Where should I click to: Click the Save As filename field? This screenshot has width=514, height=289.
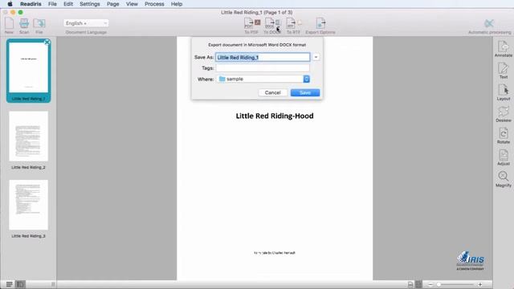(263, 57)
